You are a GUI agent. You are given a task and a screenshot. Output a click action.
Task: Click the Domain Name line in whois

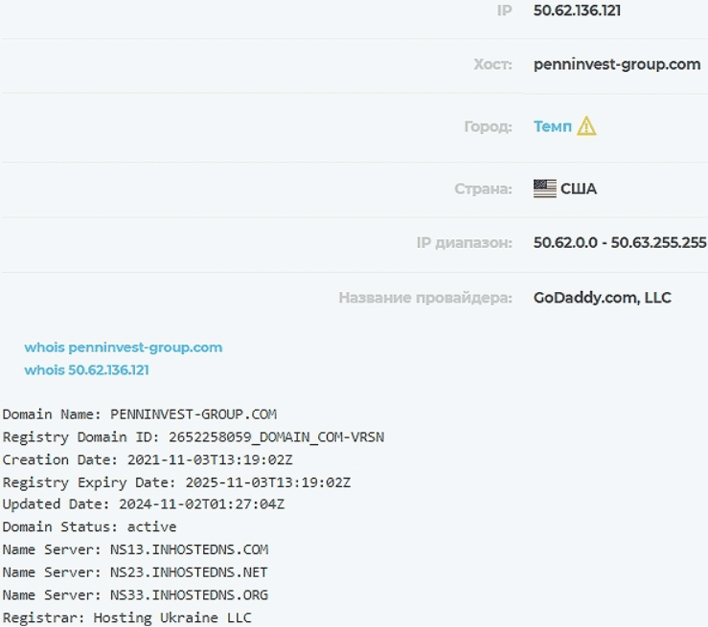point(139,414)
